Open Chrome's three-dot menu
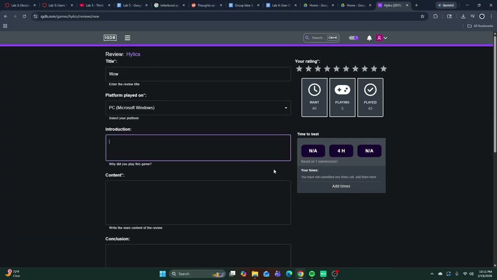 click(x=491, y=16)
